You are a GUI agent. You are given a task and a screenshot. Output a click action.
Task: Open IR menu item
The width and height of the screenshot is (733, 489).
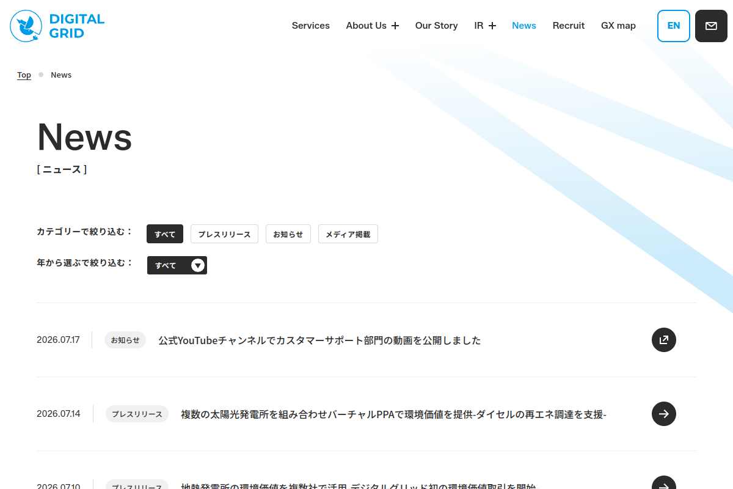tap(479, 26)
